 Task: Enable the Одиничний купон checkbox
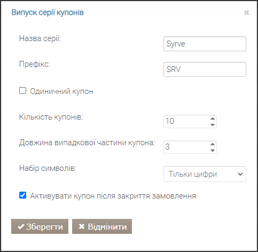coord(22,91)
